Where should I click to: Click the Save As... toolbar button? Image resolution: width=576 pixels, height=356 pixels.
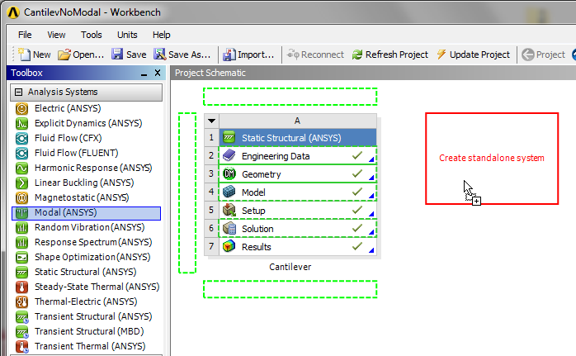(x=182, y=55)
